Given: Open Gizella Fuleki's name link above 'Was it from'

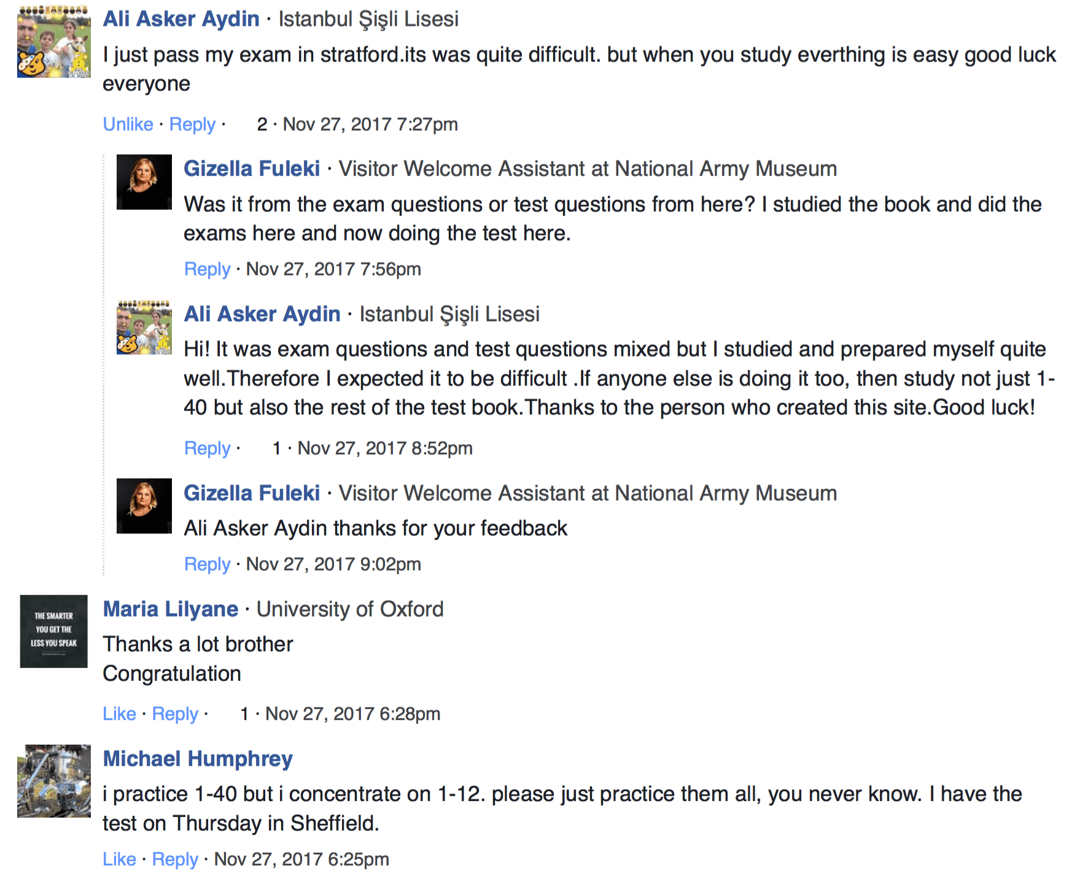Looking at the screenshot, I should tap(252, 169).
